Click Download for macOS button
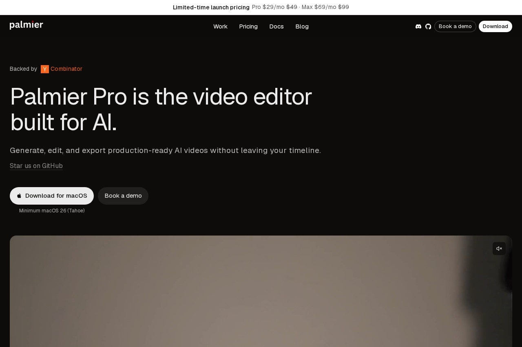This screenshot has width=522, height=347. click(52, 196)
